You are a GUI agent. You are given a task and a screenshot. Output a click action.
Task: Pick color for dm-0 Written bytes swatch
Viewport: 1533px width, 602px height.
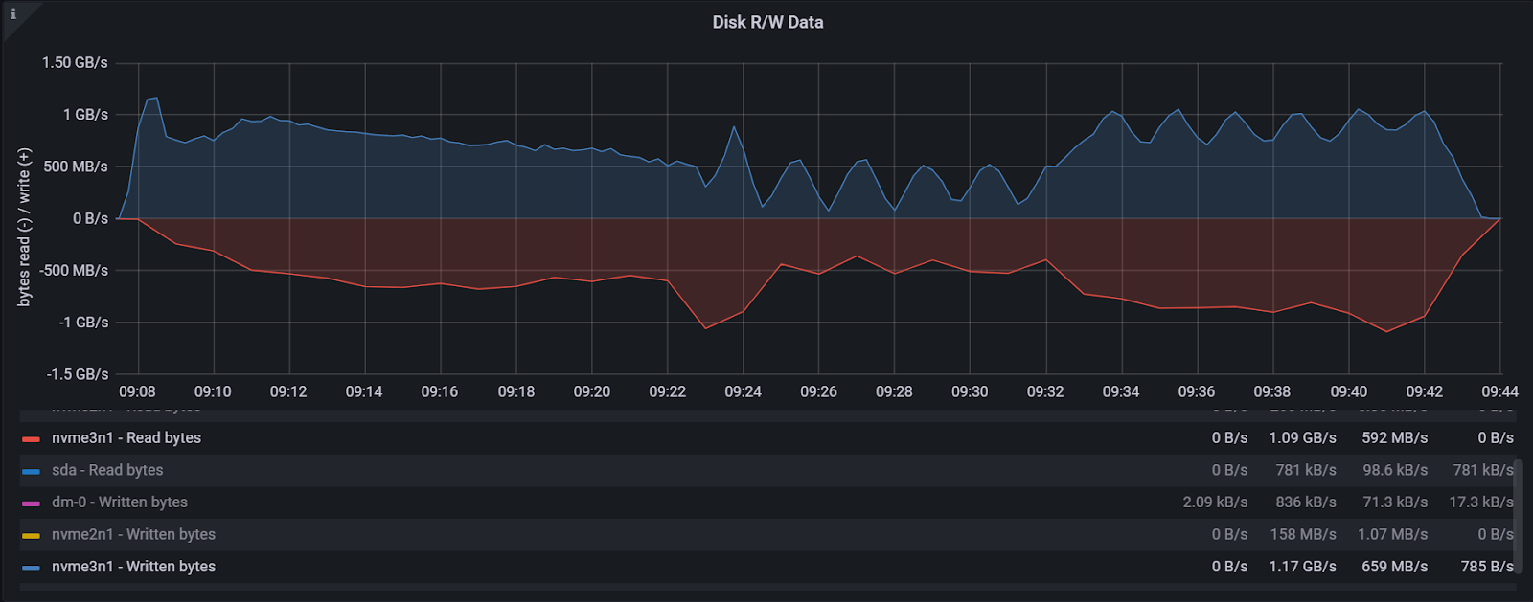(x=31, y=503)
